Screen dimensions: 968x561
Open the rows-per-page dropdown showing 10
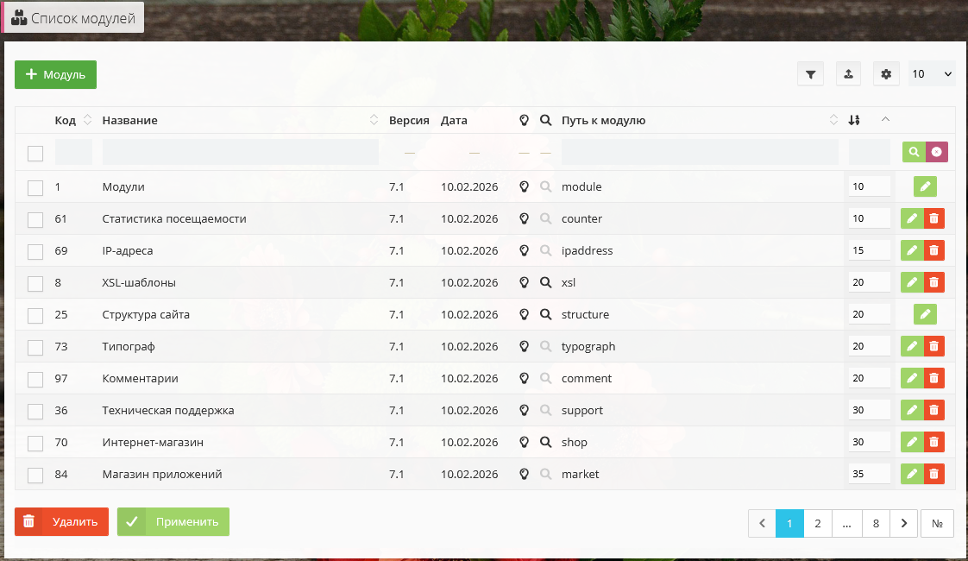(932, 74)
